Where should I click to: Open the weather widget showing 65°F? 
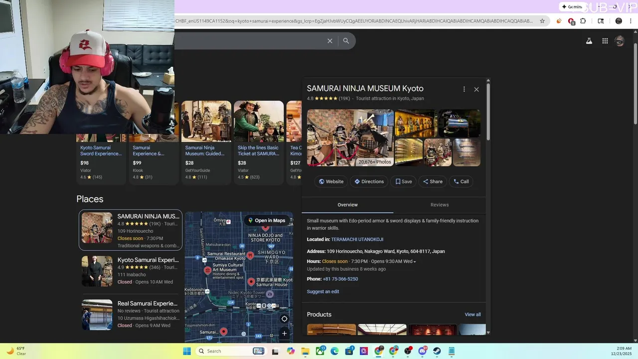coord(15,351)
